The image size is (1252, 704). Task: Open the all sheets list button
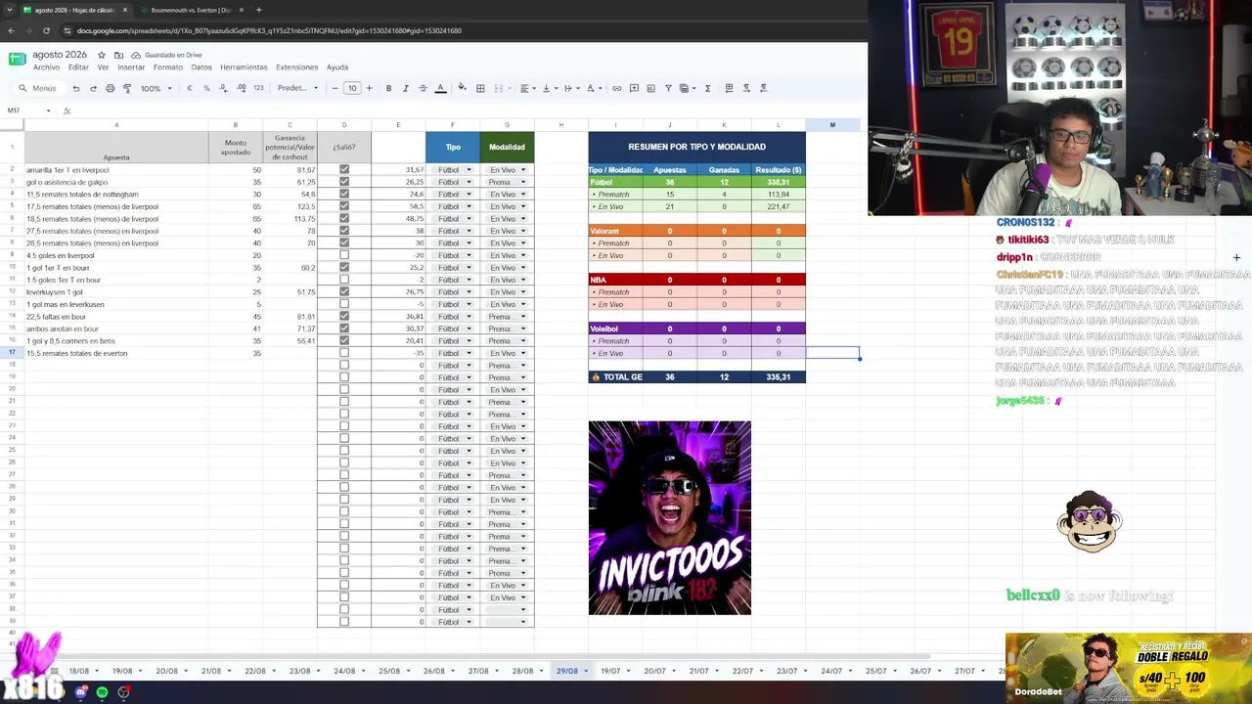[x=54, y=671]
